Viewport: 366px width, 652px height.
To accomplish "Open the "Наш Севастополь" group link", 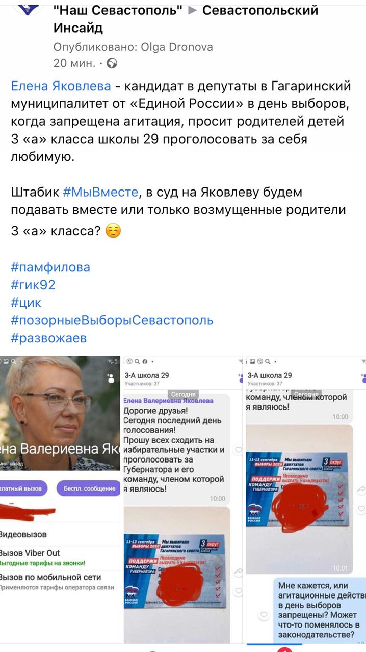I will (118, 10).
